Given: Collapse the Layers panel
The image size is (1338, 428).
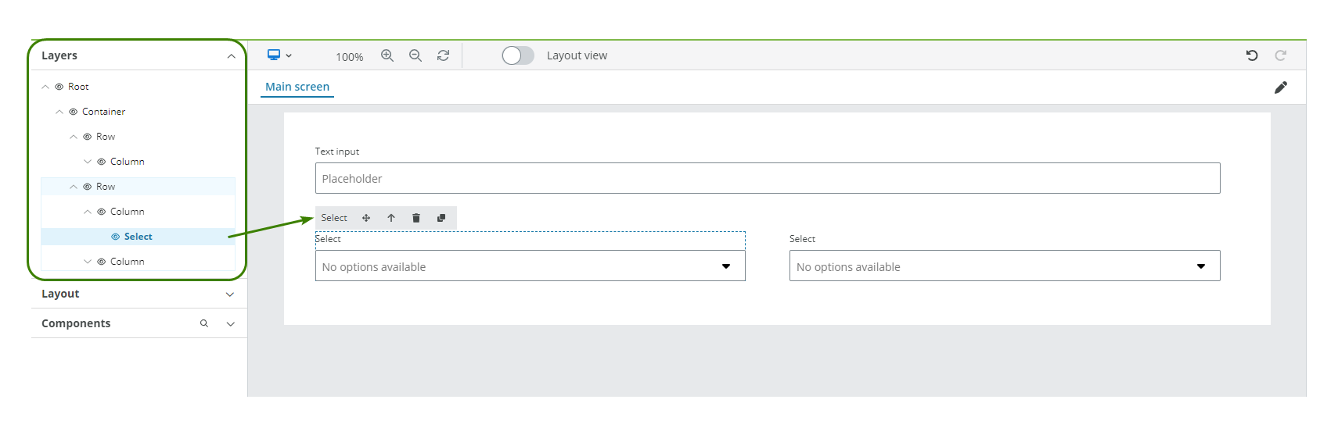Looking at the screenshot, I should (x=231, y=56).
